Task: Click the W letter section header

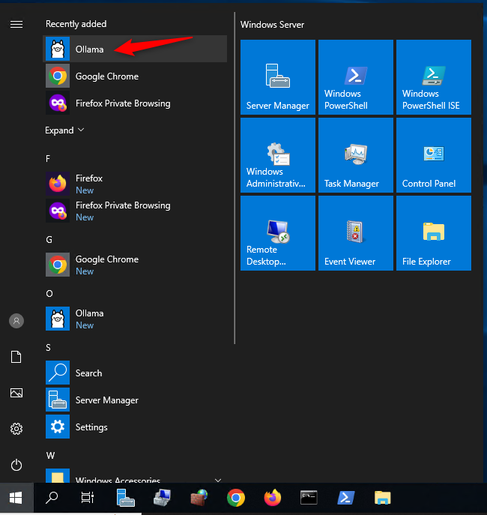Action: (50, 456)
